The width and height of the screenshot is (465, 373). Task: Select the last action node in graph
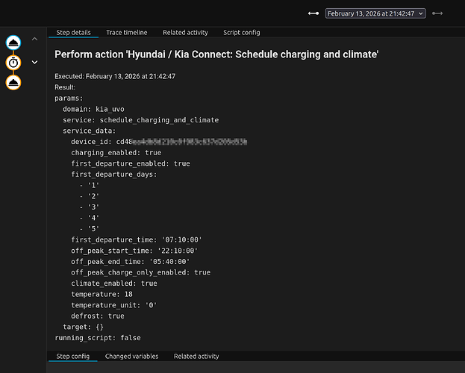pos(13,81)
